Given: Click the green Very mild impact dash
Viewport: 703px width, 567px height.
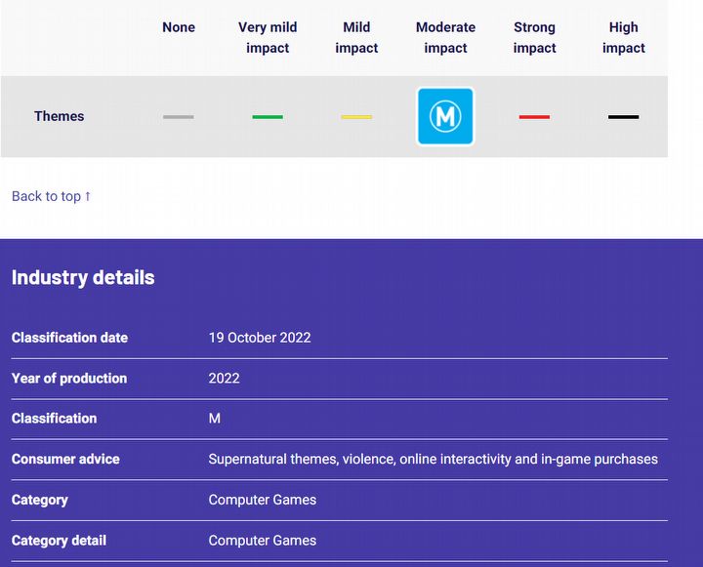Looking at the screenshot, I should click(x=268, y=117).
